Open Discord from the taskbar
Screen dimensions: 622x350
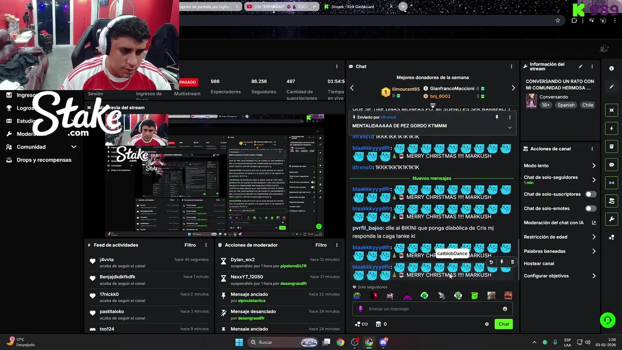(383, 342)
